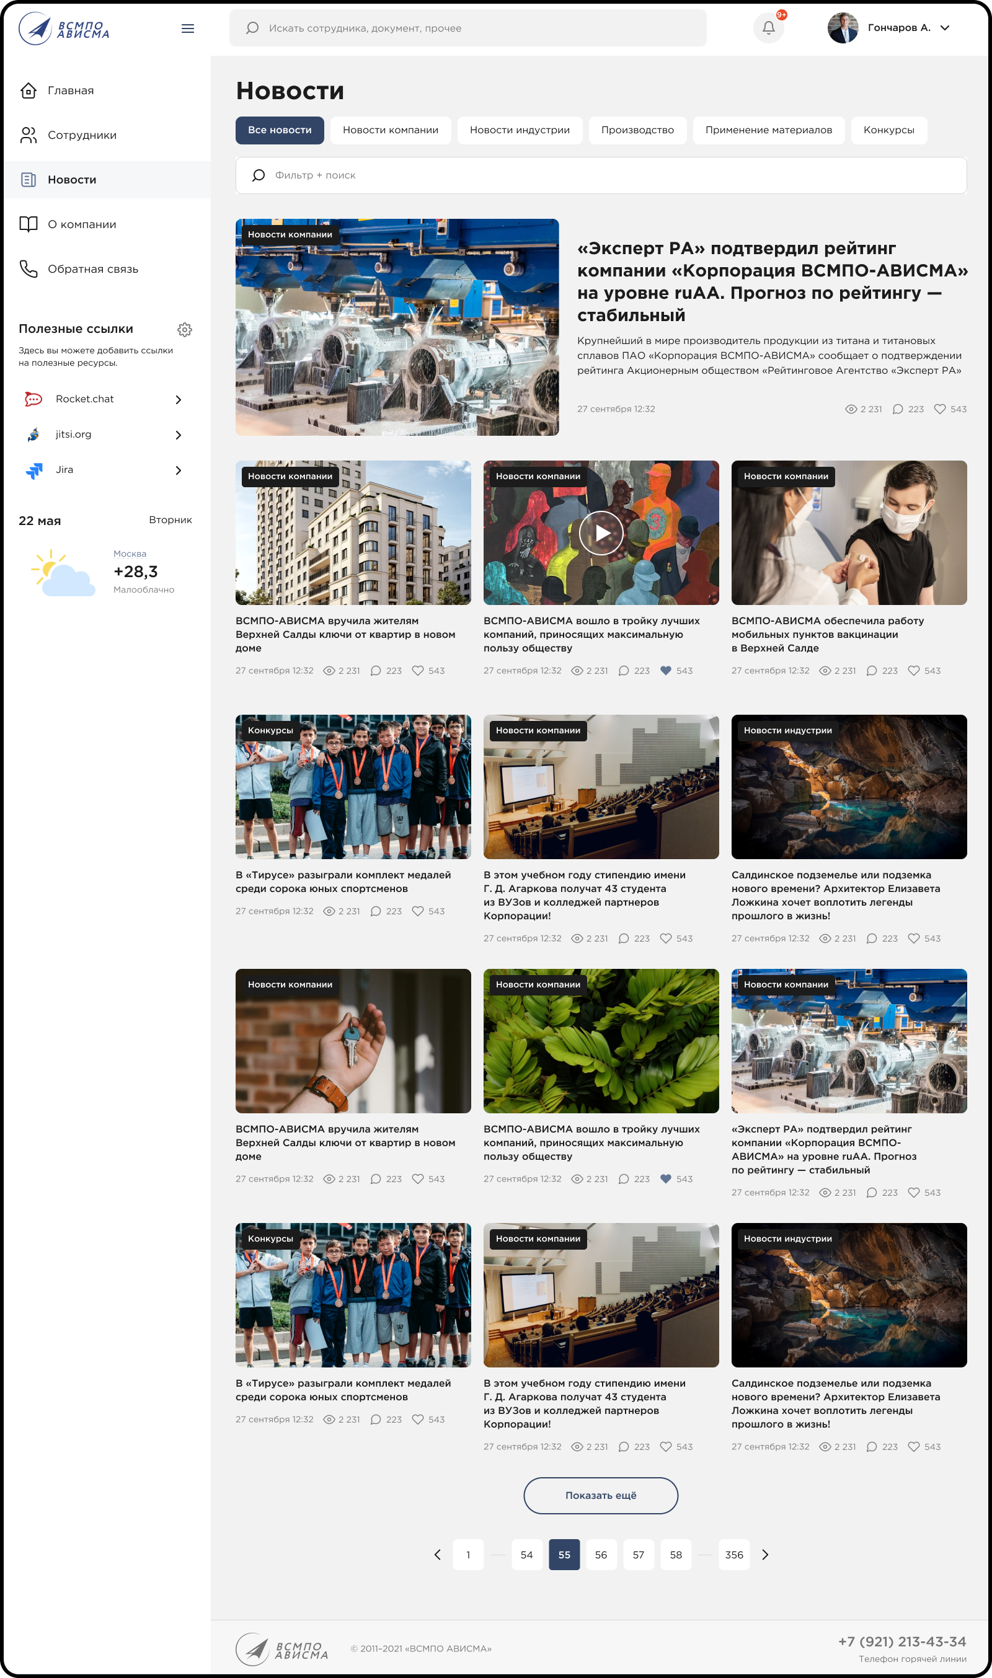The height and width of the screenshot is (1678, 992).
Task: Open comments under the apartment building photo article
Action: point(376,671)
